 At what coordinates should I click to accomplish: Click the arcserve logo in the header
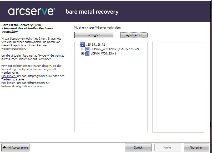(32, 11)
